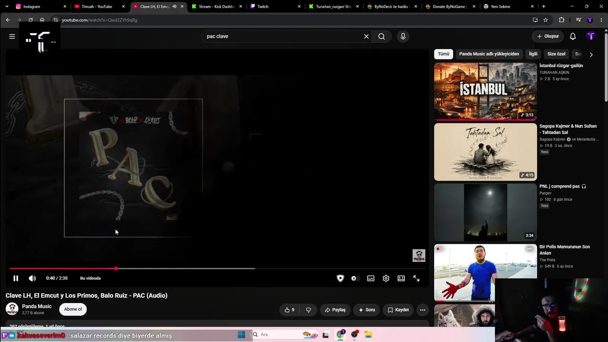Select the Tümü filter chip

[x=444, y=54]
